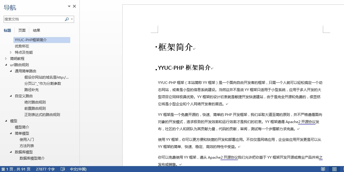The height and width of the screenshot is (172, 344).
Task: Go to 简明教程 heading
Action: (17, 59)
